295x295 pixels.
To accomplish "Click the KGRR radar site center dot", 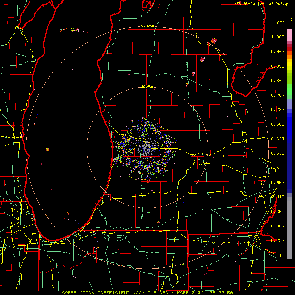I will [147, 148].
